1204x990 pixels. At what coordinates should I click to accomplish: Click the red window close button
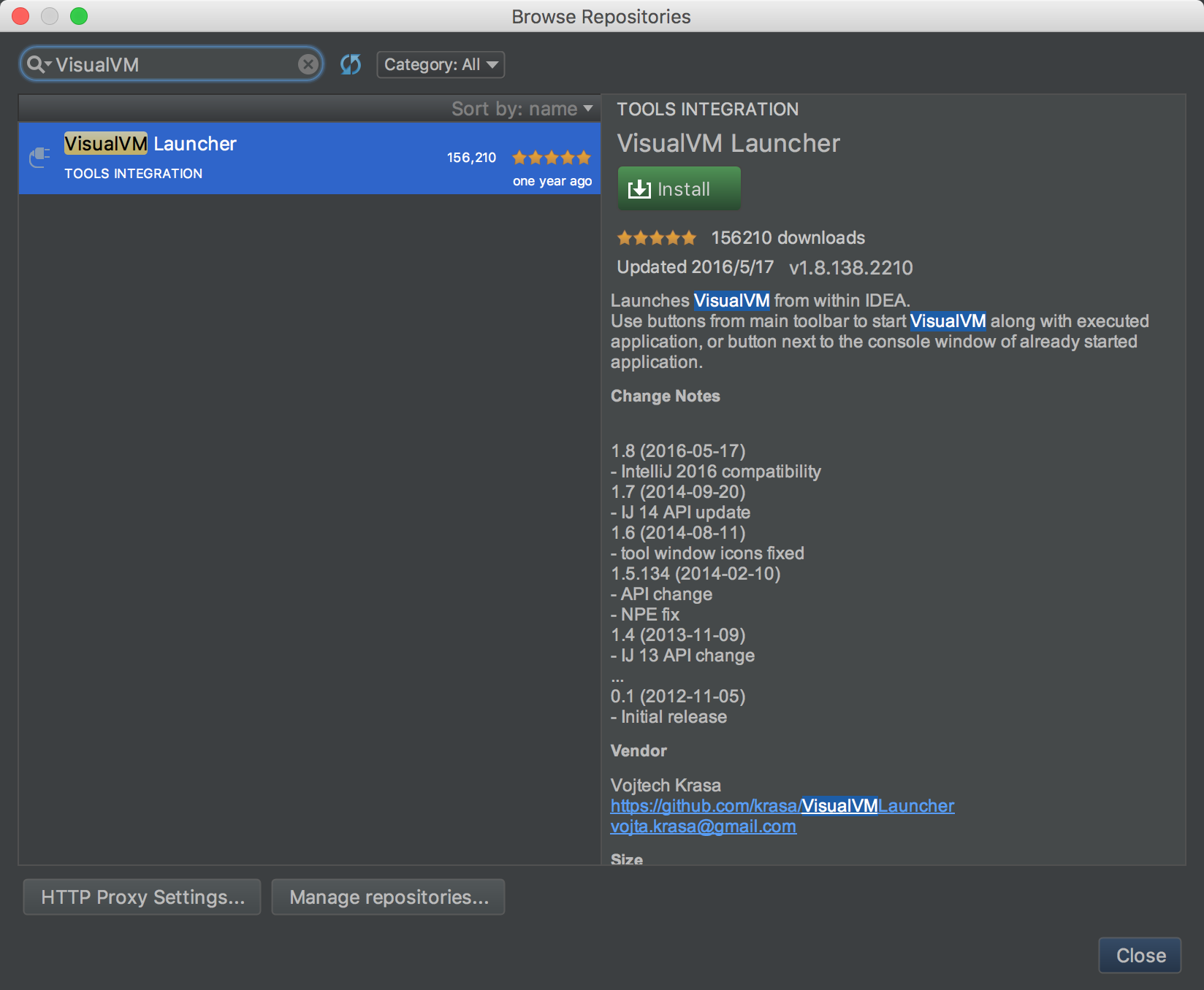tap(20, 16)
